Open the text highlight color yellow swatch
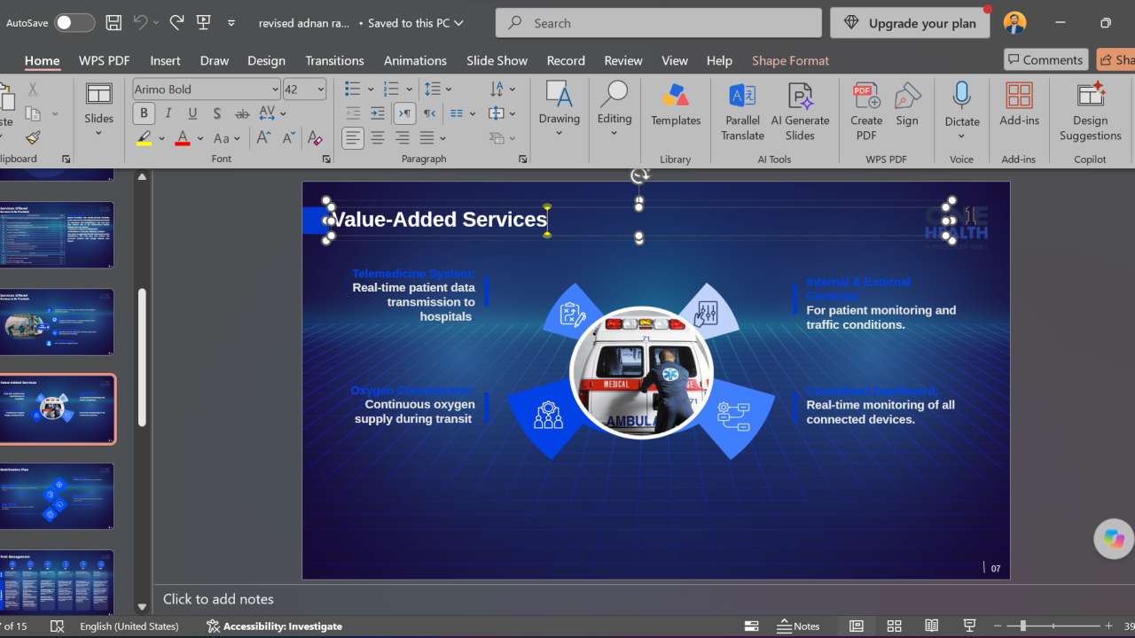Screen dimensions: 1135x638 (x=145, y=138)
